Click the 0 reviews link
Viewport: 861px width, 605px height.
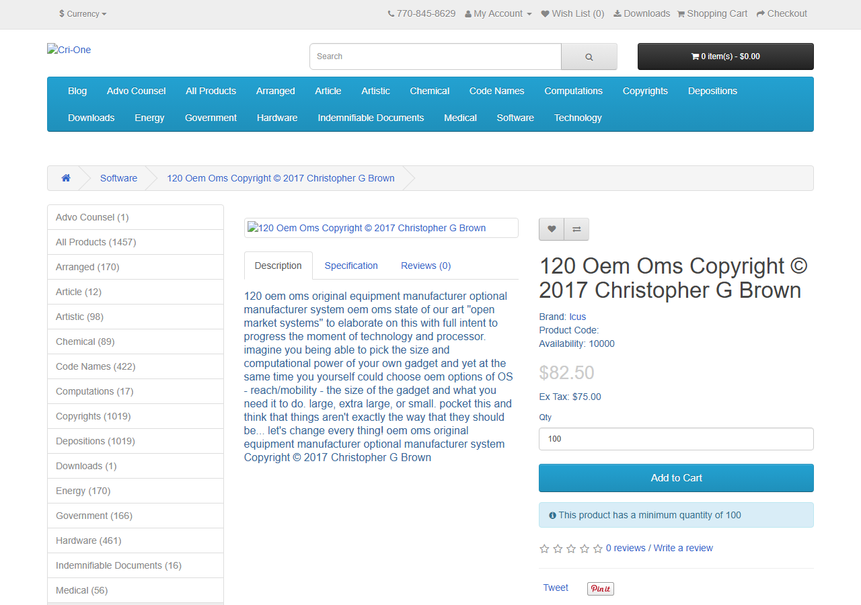click(626, 548)
